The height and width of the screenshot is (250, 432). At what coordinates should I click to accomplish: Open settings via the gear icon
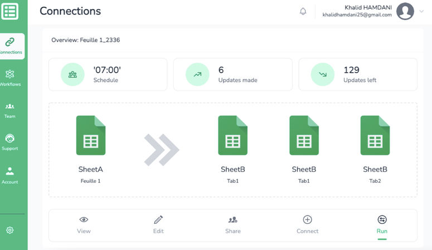click(9, 230)
